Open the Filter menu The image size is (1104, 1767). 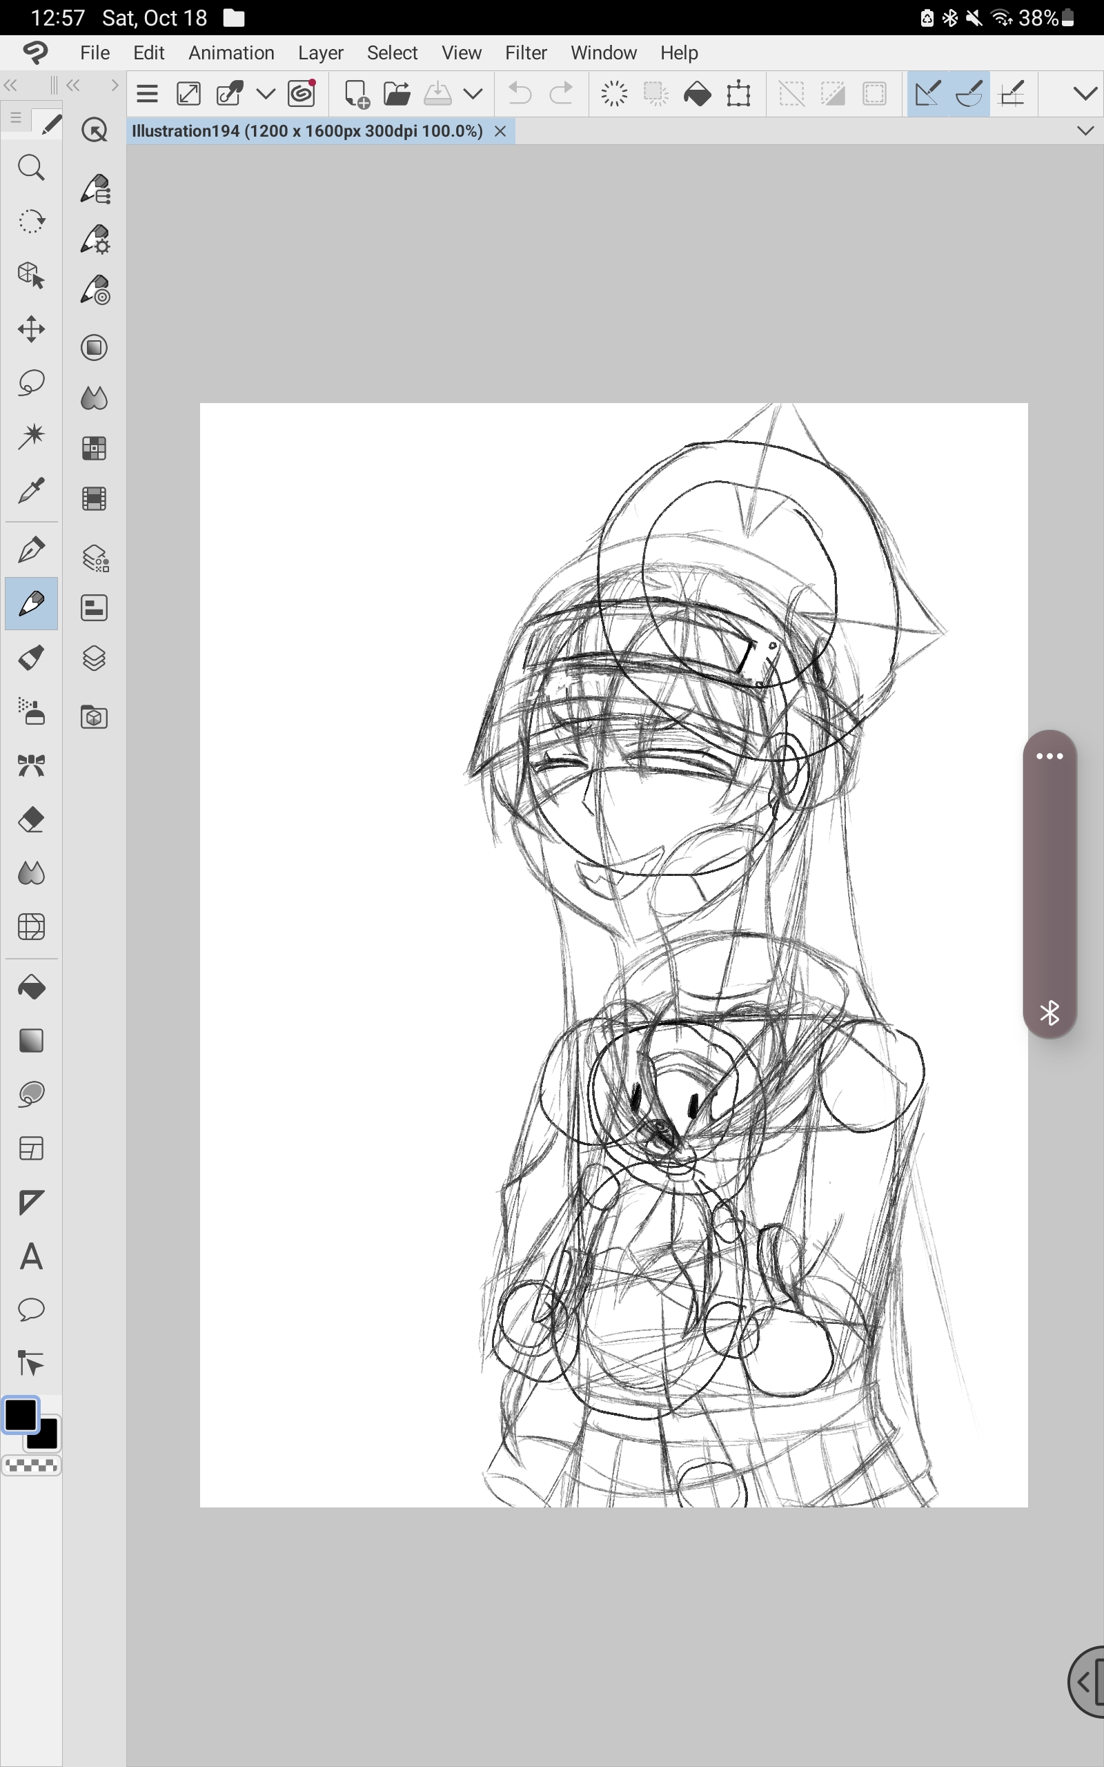pos(526,52)
